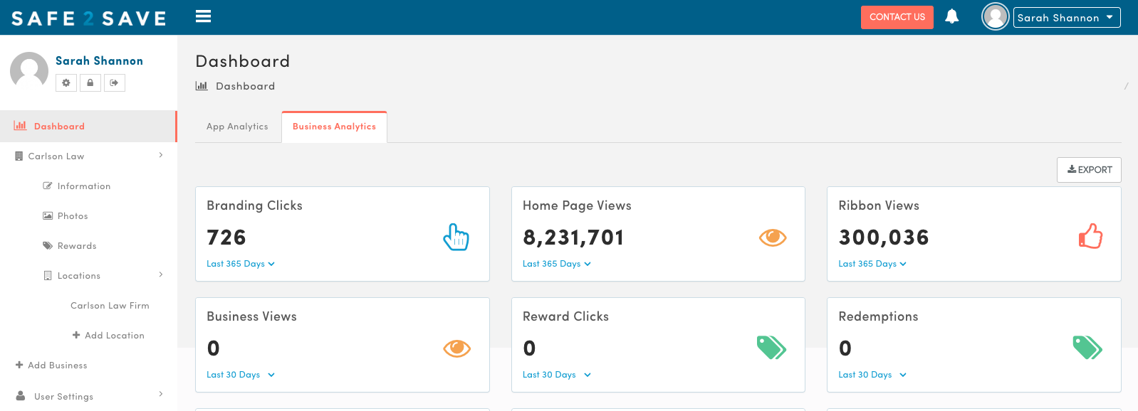
Task: Open settings gear under Sarah Shannon
Action: click(x=66, y=83)
